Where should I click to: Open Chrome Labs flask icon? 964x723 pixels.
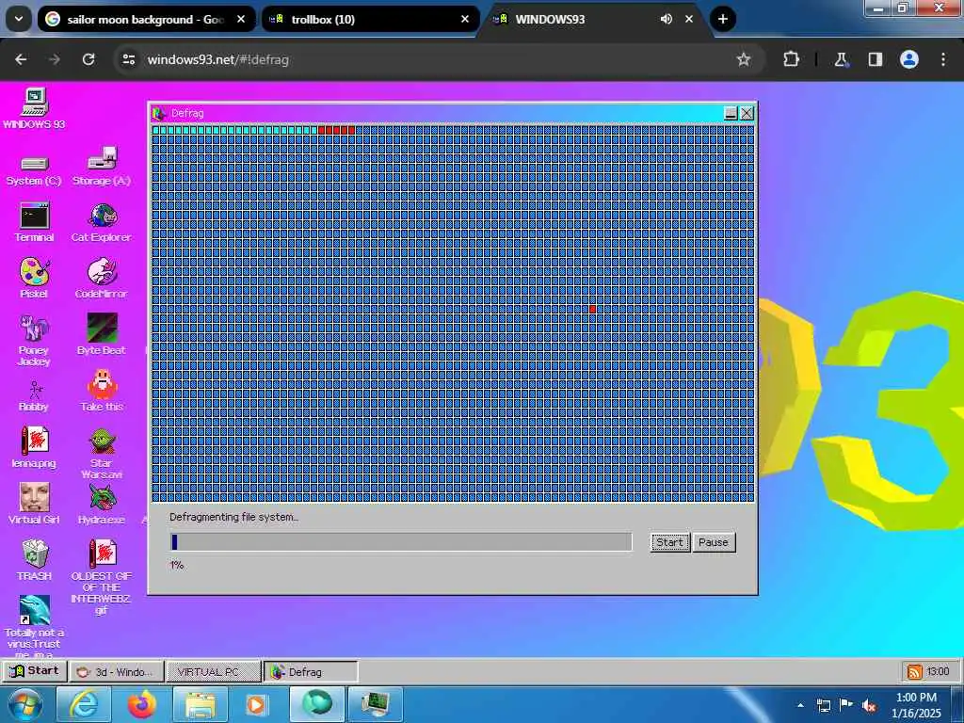pyautogui.click(x=841, y=59)
